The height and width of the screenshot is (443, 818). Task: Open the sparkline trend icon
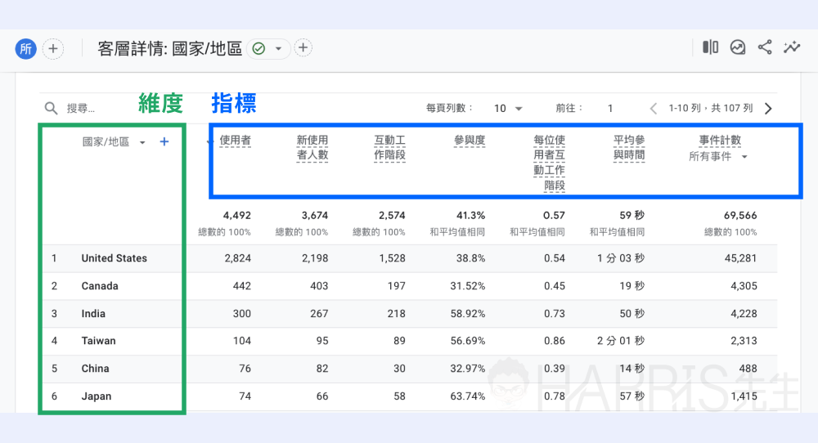click(x=792, y=47)
